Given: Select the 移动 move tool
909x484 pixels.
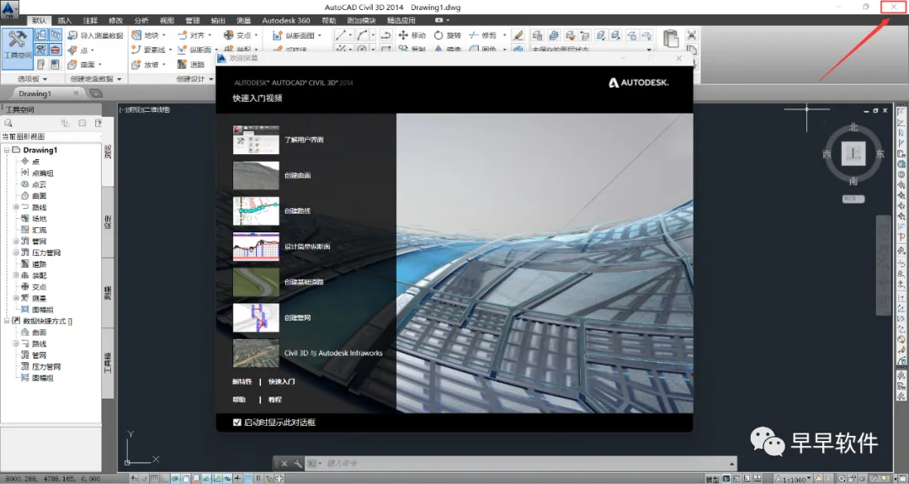Looking at the screenshot, I should tap(412, 35).
